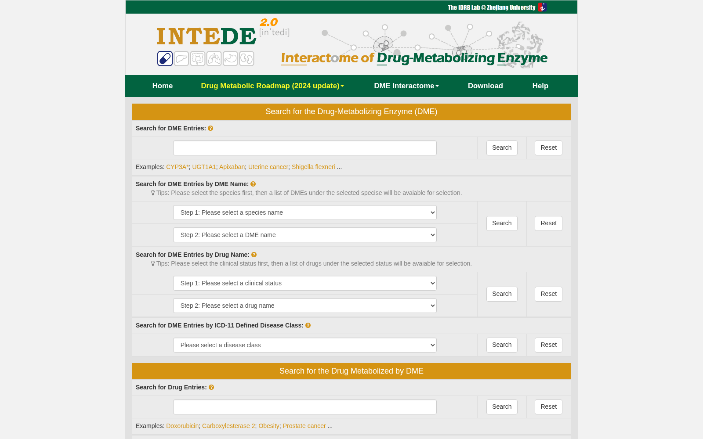Open Step 1 species name dropdown
This screenshot has width=703, height=439.
(305, 212)
